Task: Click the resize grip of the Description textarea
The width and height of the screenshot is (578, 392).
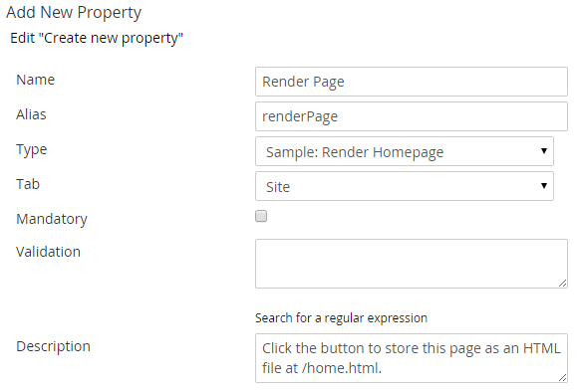Action: [x=562, y=378]
